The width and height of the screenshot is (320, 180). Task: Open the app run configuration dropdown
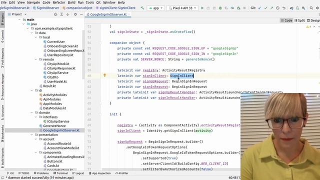156,8
